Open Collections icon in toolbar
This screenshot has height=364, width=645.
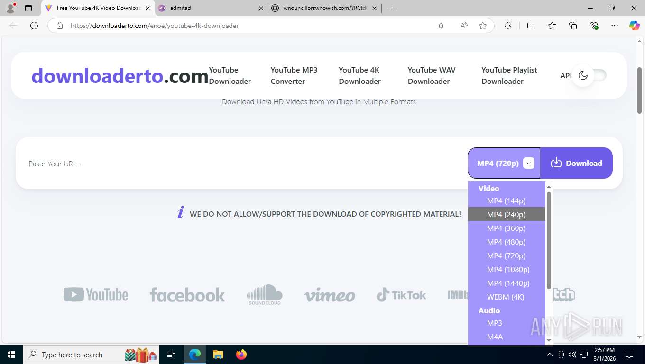[x=573, y=26]
